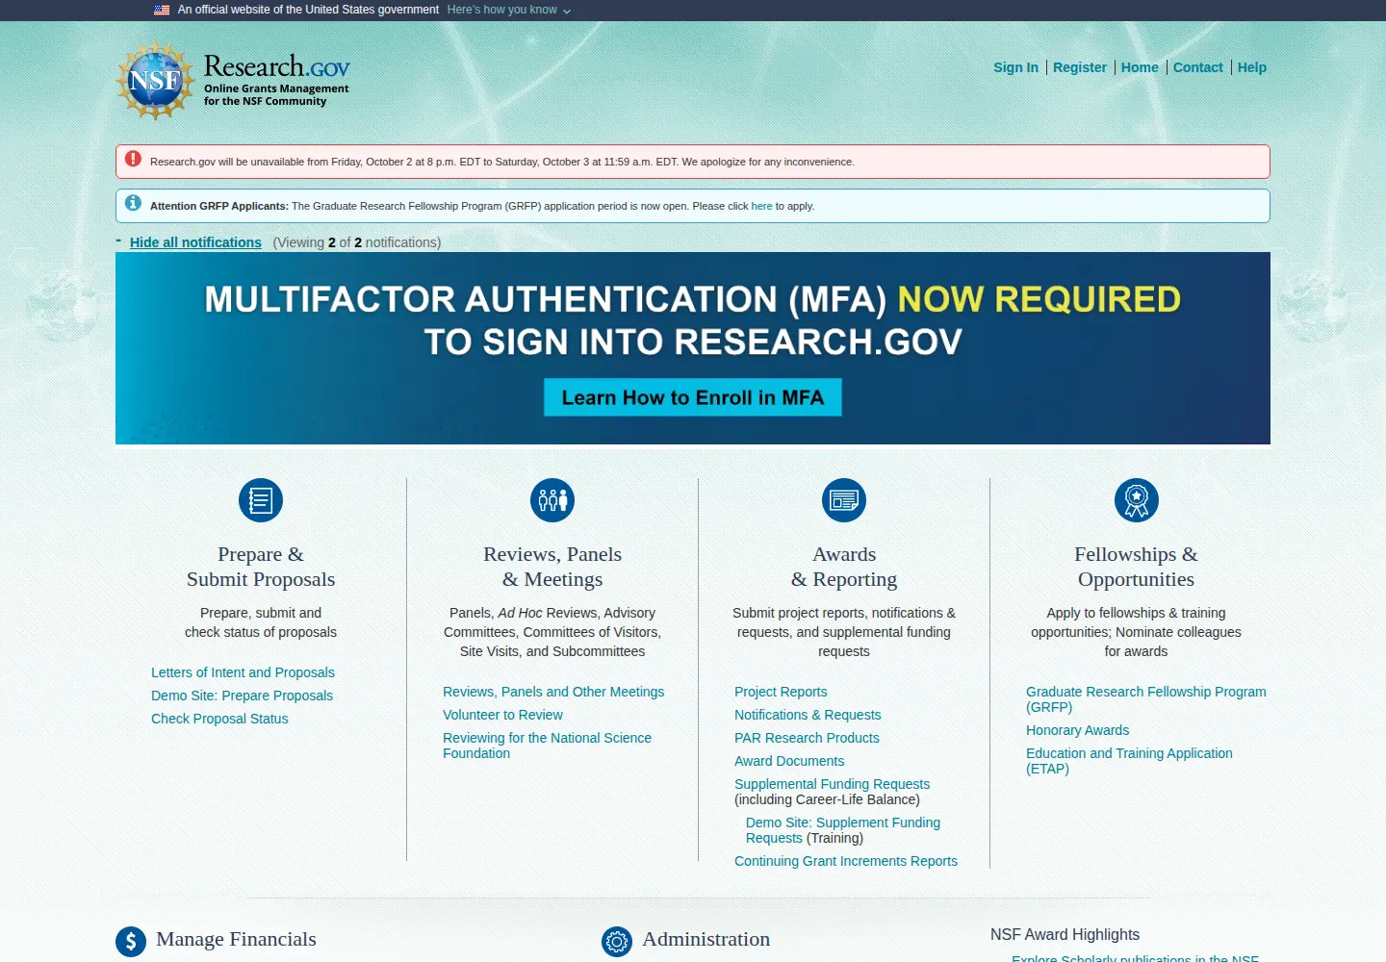Click the NSF logo emblem

pos(155,80)
